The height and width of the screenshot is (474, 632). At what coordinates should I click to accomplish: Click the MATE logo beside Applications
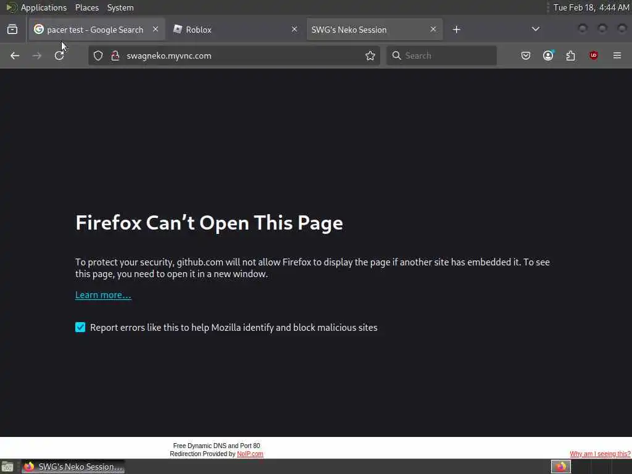[11, 7]
